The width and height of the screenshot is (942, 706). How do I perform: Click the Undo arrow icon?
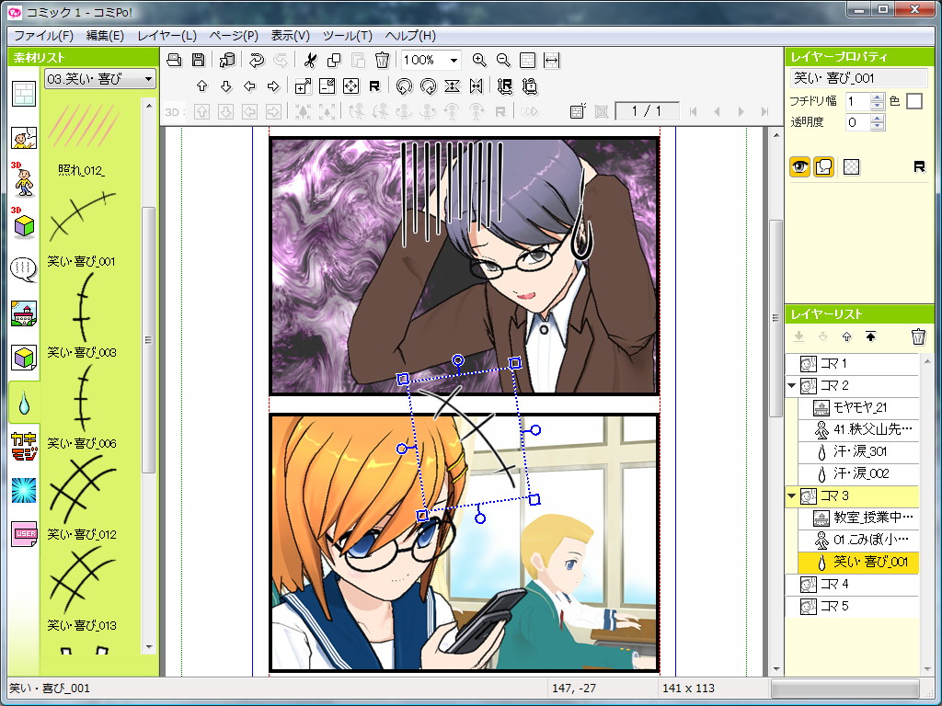pos(257,60)
